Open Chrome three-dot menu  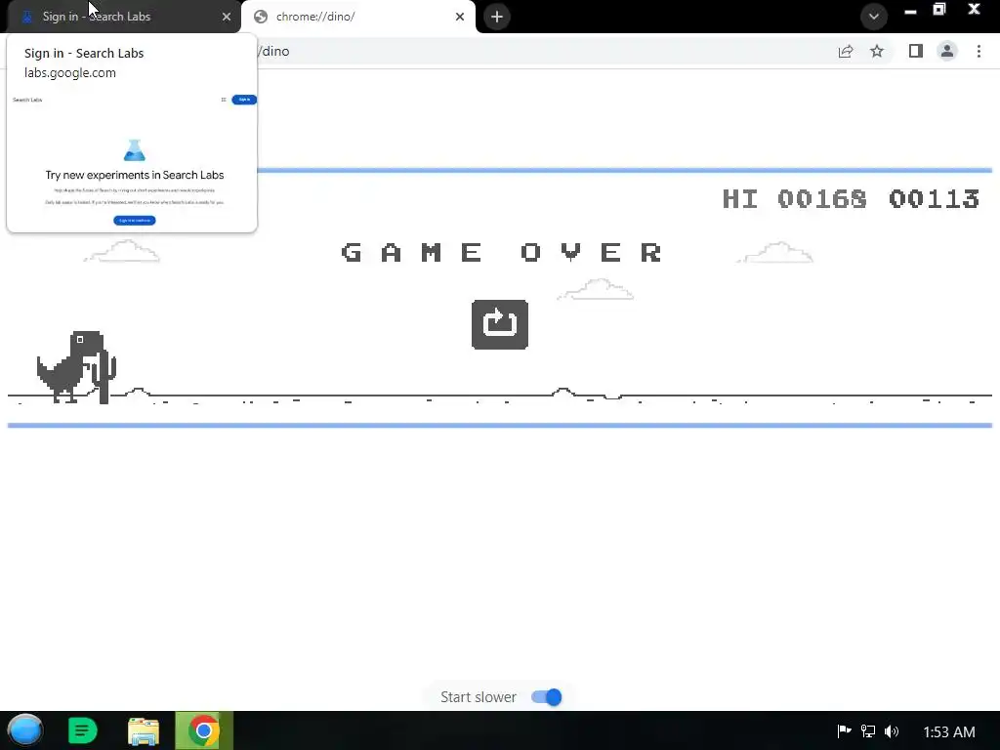(979, 51)
